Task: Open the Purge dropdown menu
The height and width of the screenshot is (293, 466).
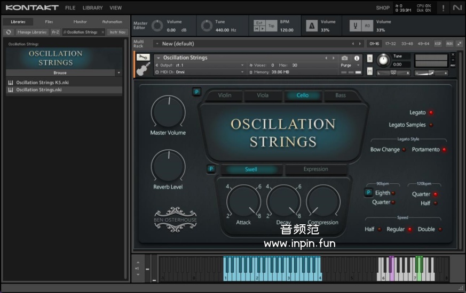Action: [349, 65]
